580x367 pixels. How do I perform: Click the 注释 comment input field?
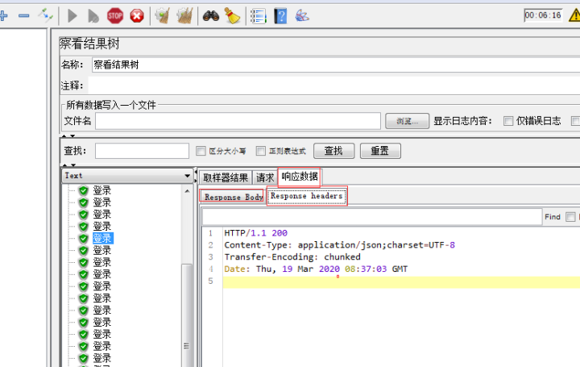[334, 85]
